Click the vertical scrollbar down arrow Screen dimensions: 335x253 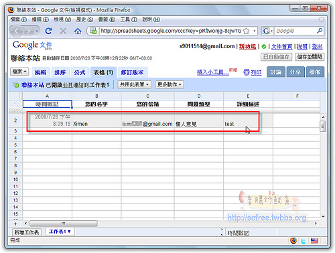pyautogui.click(x=323, y=216)
